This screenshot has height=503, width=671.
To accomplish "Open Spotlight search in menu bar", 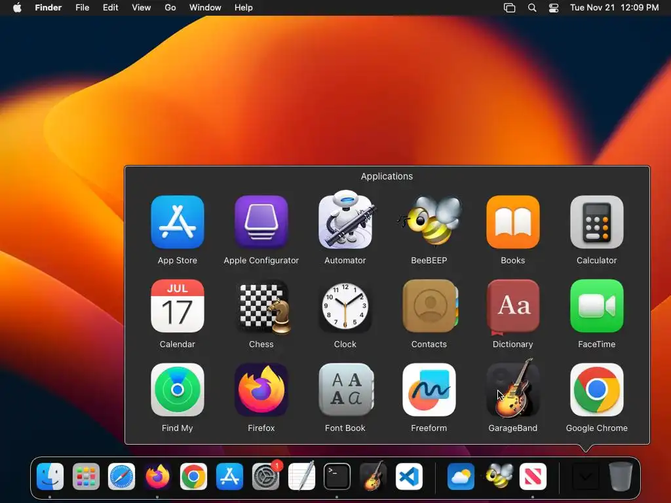I will (532, 8).
